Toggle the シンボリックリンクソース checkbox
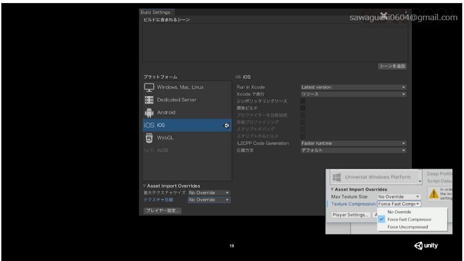464x261 pixels. [x=303, y=101]
